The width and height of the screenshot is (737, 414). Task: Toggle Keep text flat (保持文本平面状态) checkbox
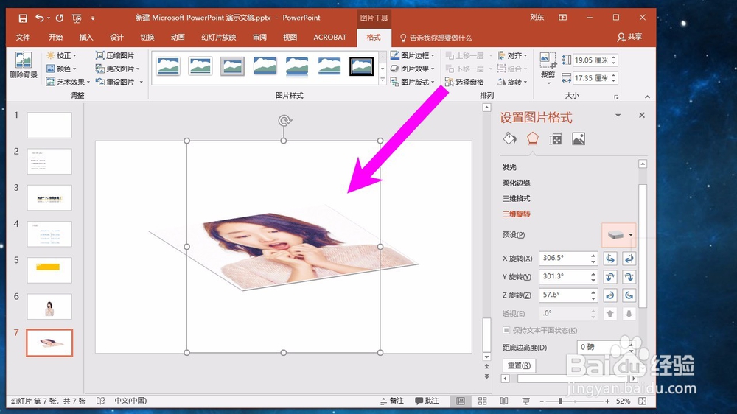pyautogui.click(x=506, y=330)
